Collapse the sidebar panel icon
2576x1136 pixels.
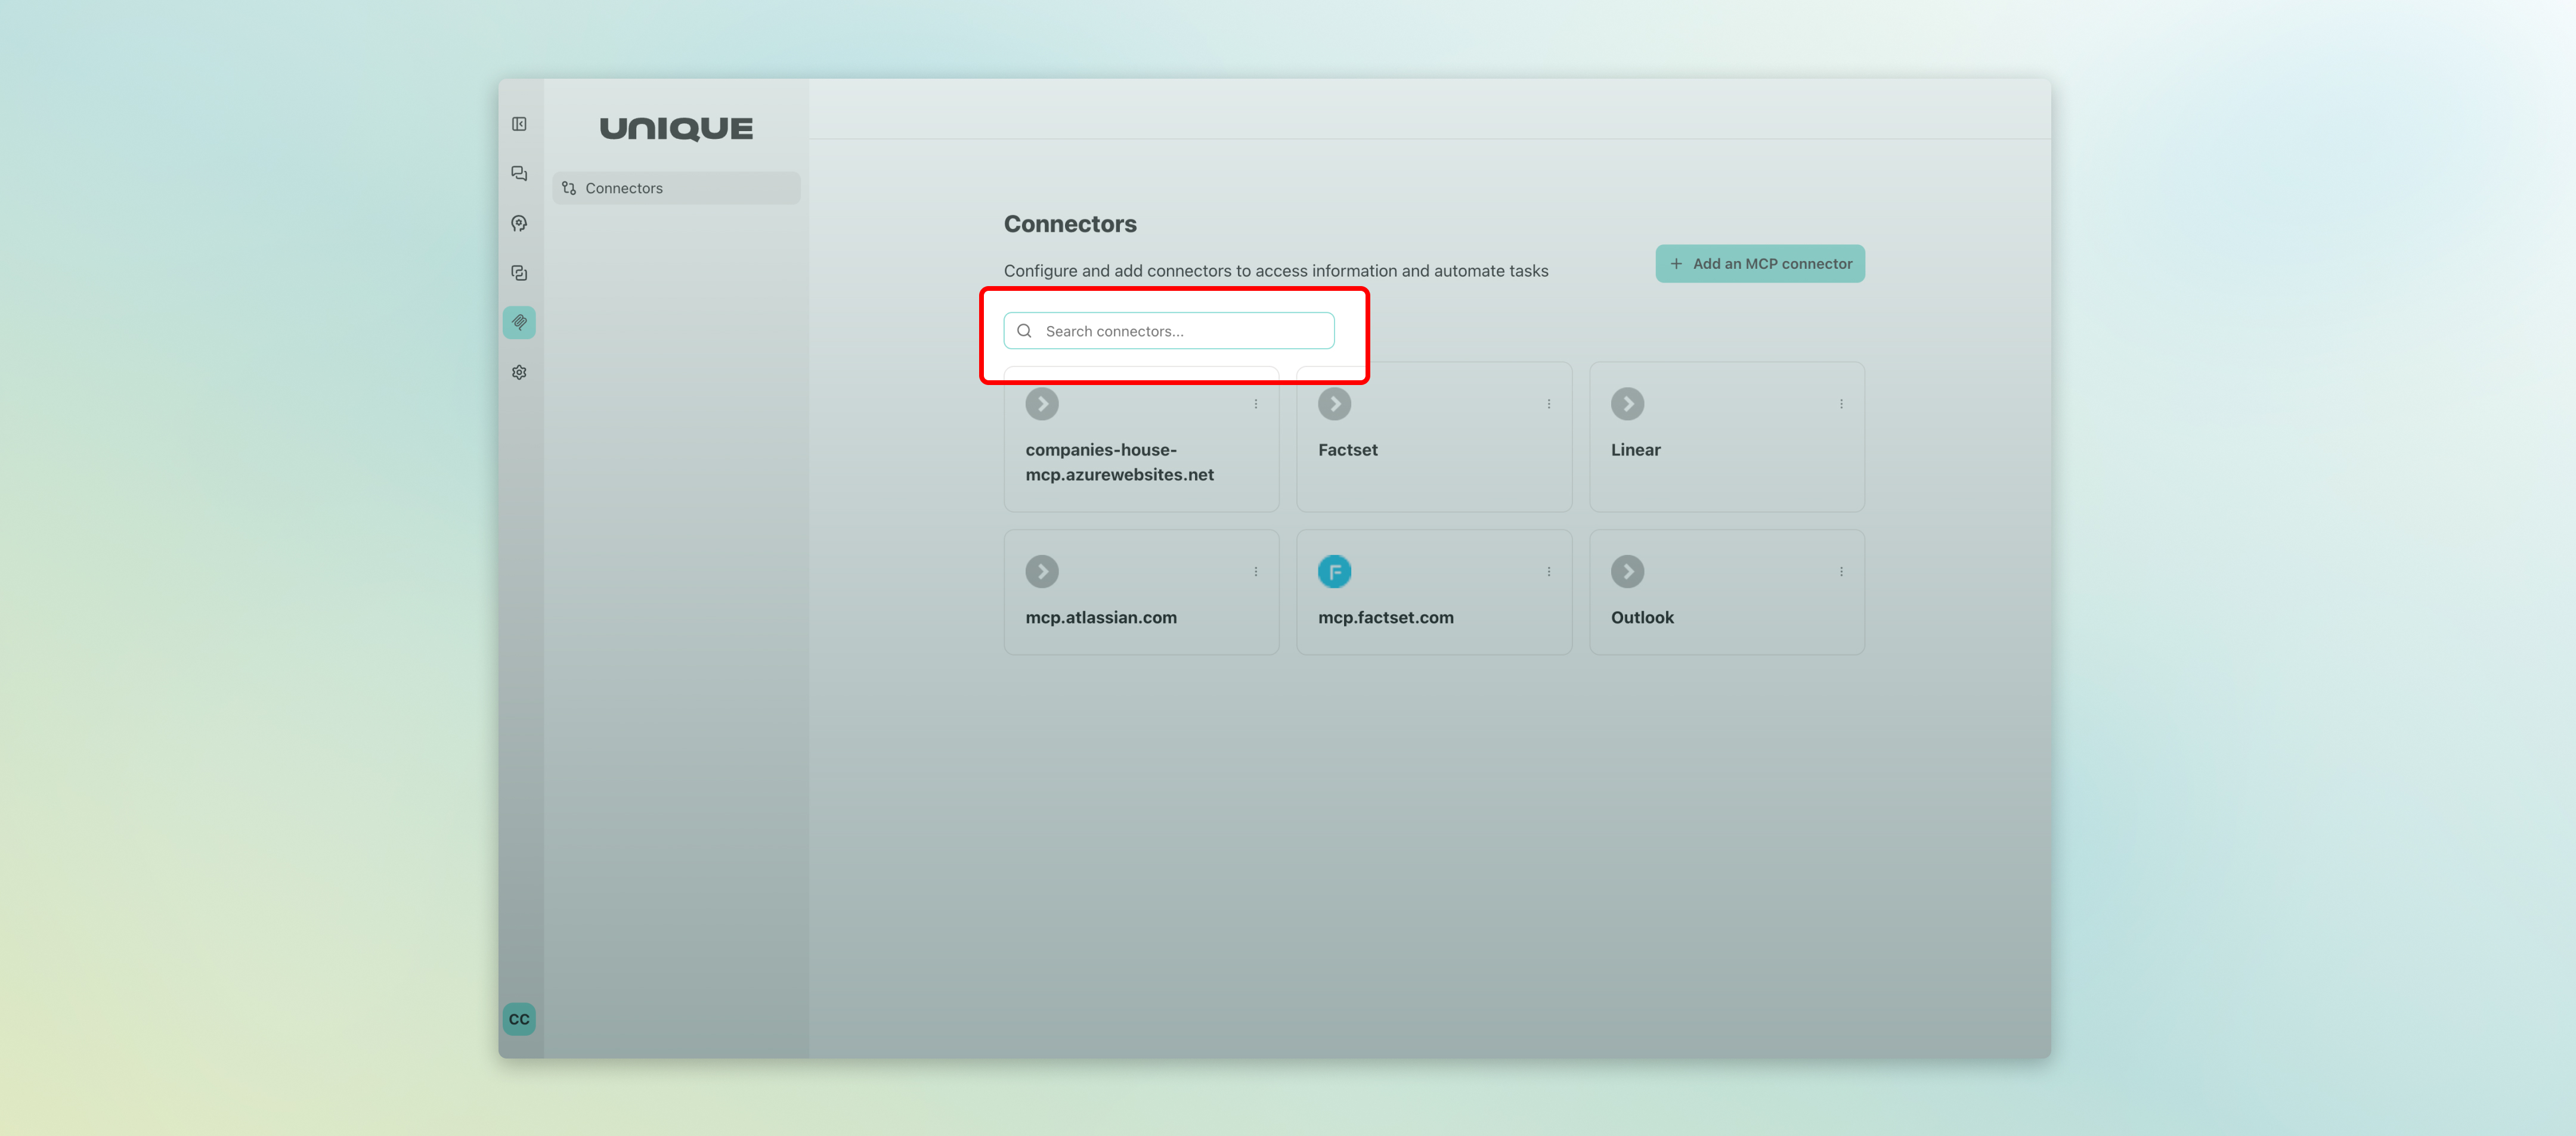519,124
